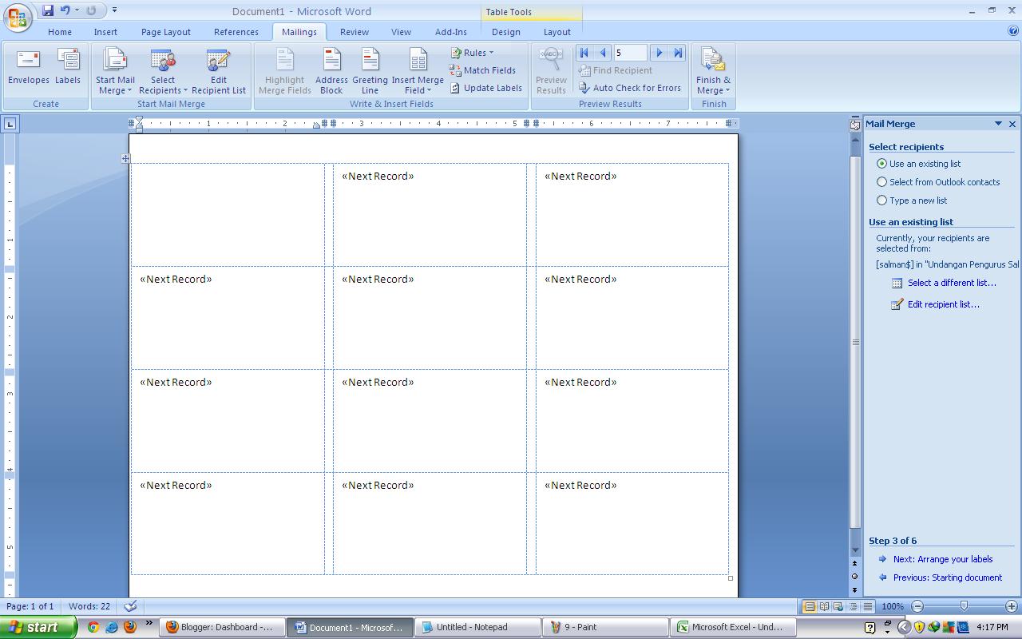
Task: Click the table move handle
Action: pyautogui.click(x=125, y=158)
